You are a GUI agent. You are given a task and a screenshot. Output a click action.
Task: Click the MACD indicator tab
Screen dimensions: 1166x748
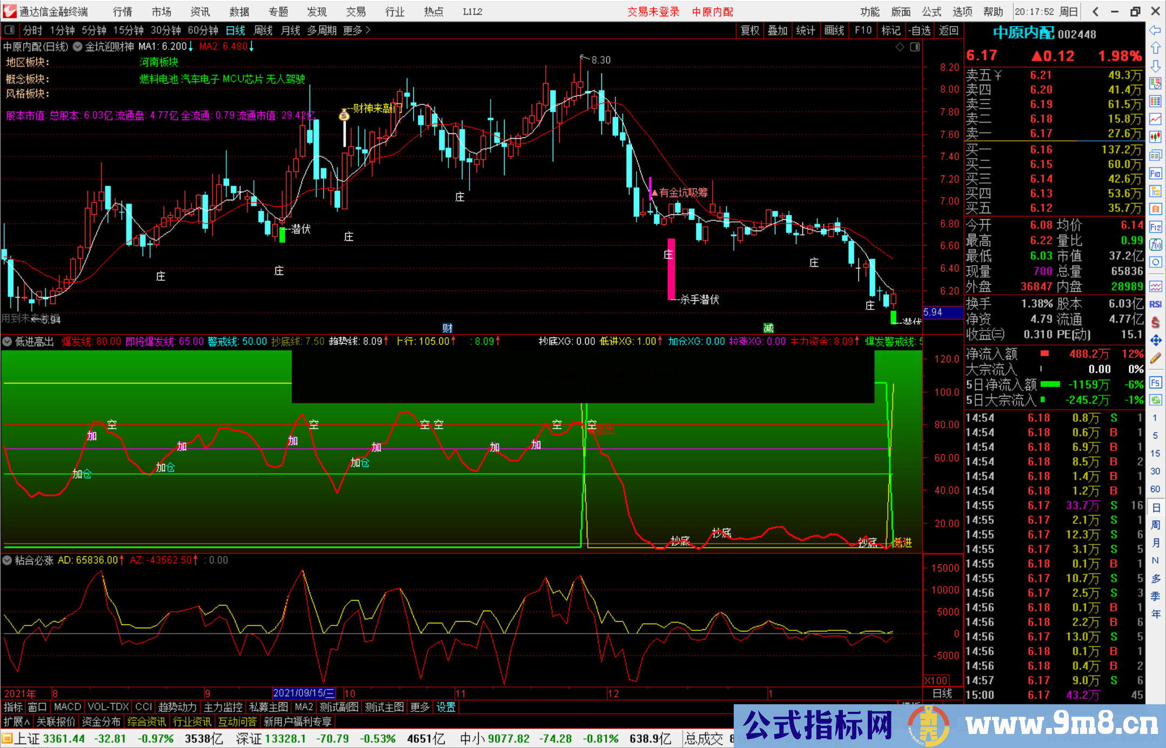68,707
